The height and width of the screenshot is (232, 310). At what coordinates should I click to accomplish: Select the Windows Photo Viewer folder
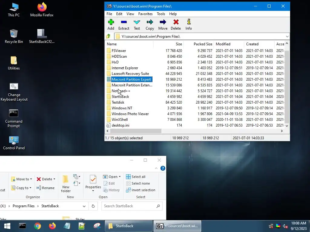130,114
